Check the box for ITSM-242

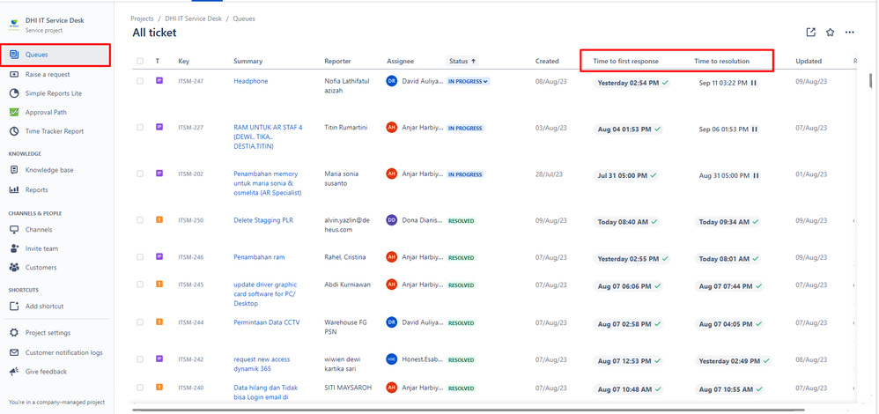pyautogui.click(x=140, y=359)
